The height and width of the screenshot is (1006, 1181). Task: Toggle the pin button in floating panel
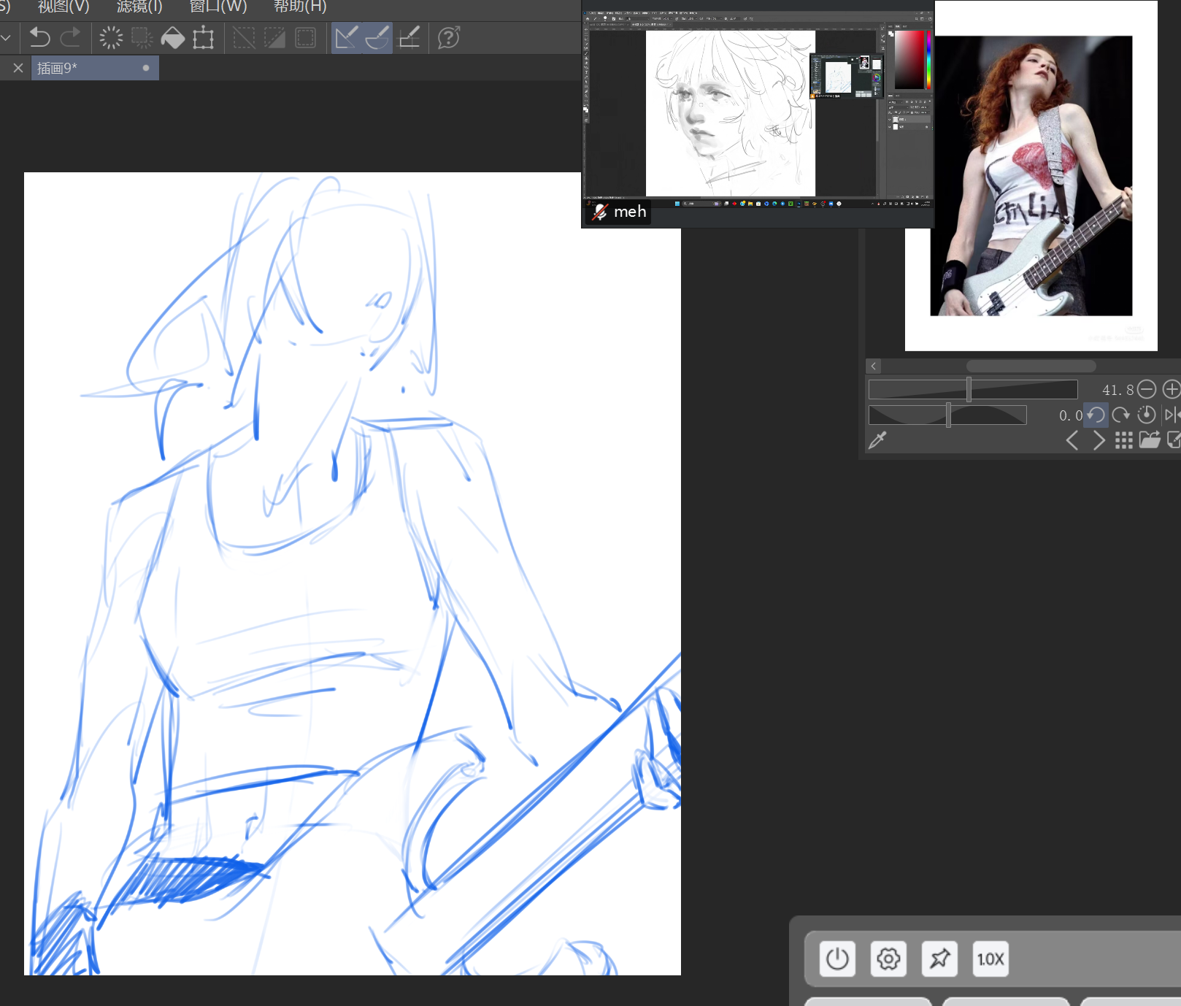[x=939, y=959]
